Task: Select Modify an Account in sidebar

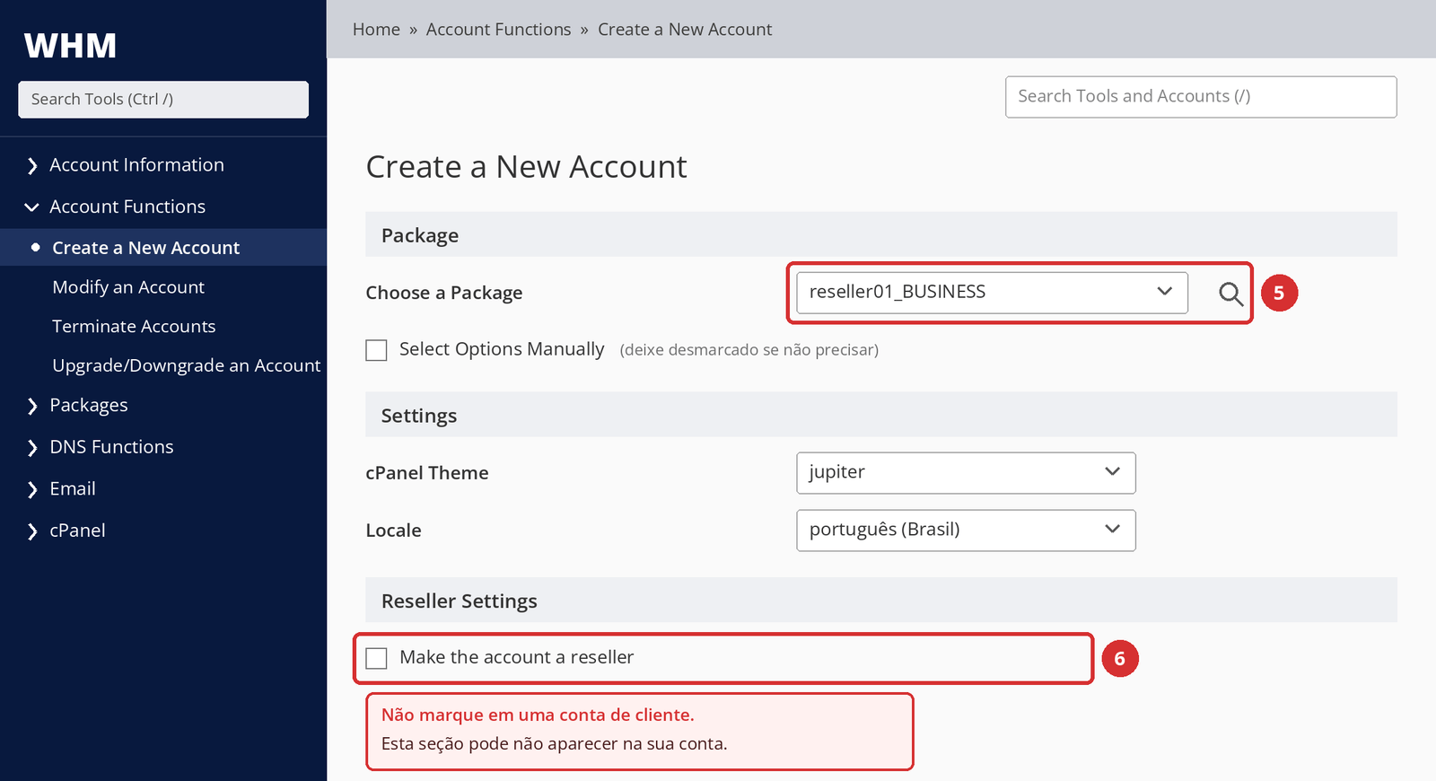Action: [128, 287]
